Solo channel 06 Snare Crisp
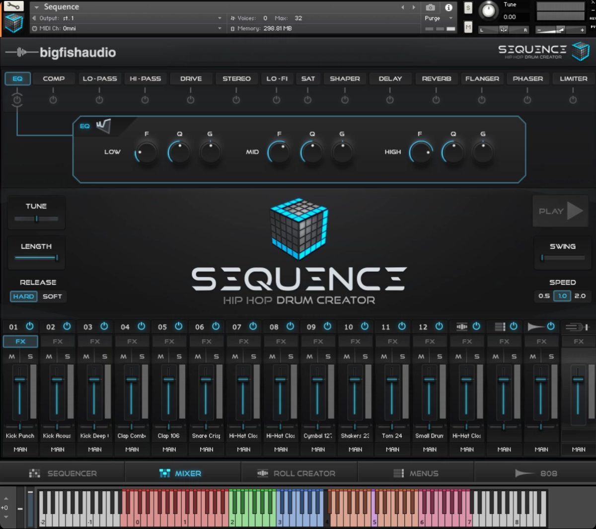Screen dimensions: 596x529 coord(216,357)
